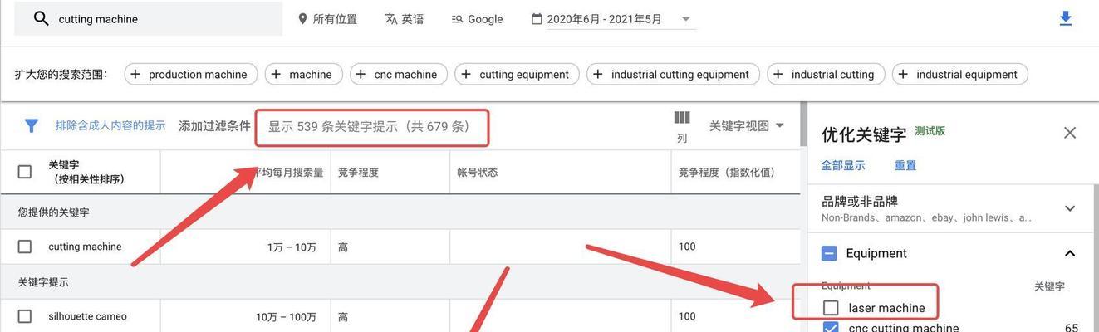The image size is (1099, 332).
Task: Sort by 平均每月搜索量 column
Action: (x=288, y=173)
